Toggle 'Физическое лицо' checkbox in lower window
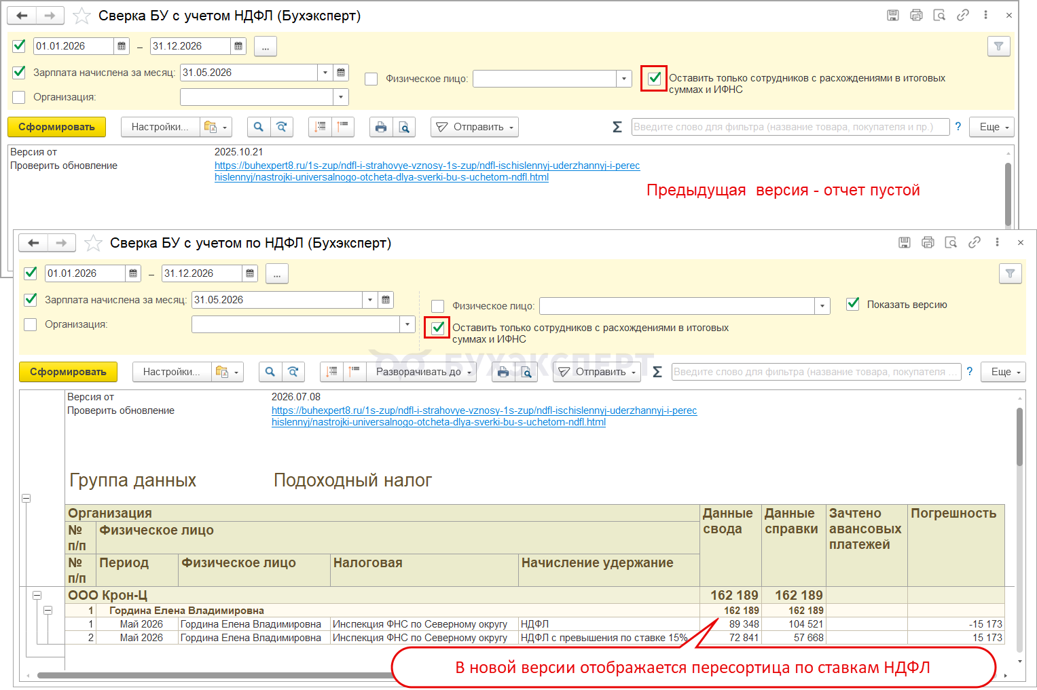The width and height of the screenshot is (1037, 690). click(438, 306)
